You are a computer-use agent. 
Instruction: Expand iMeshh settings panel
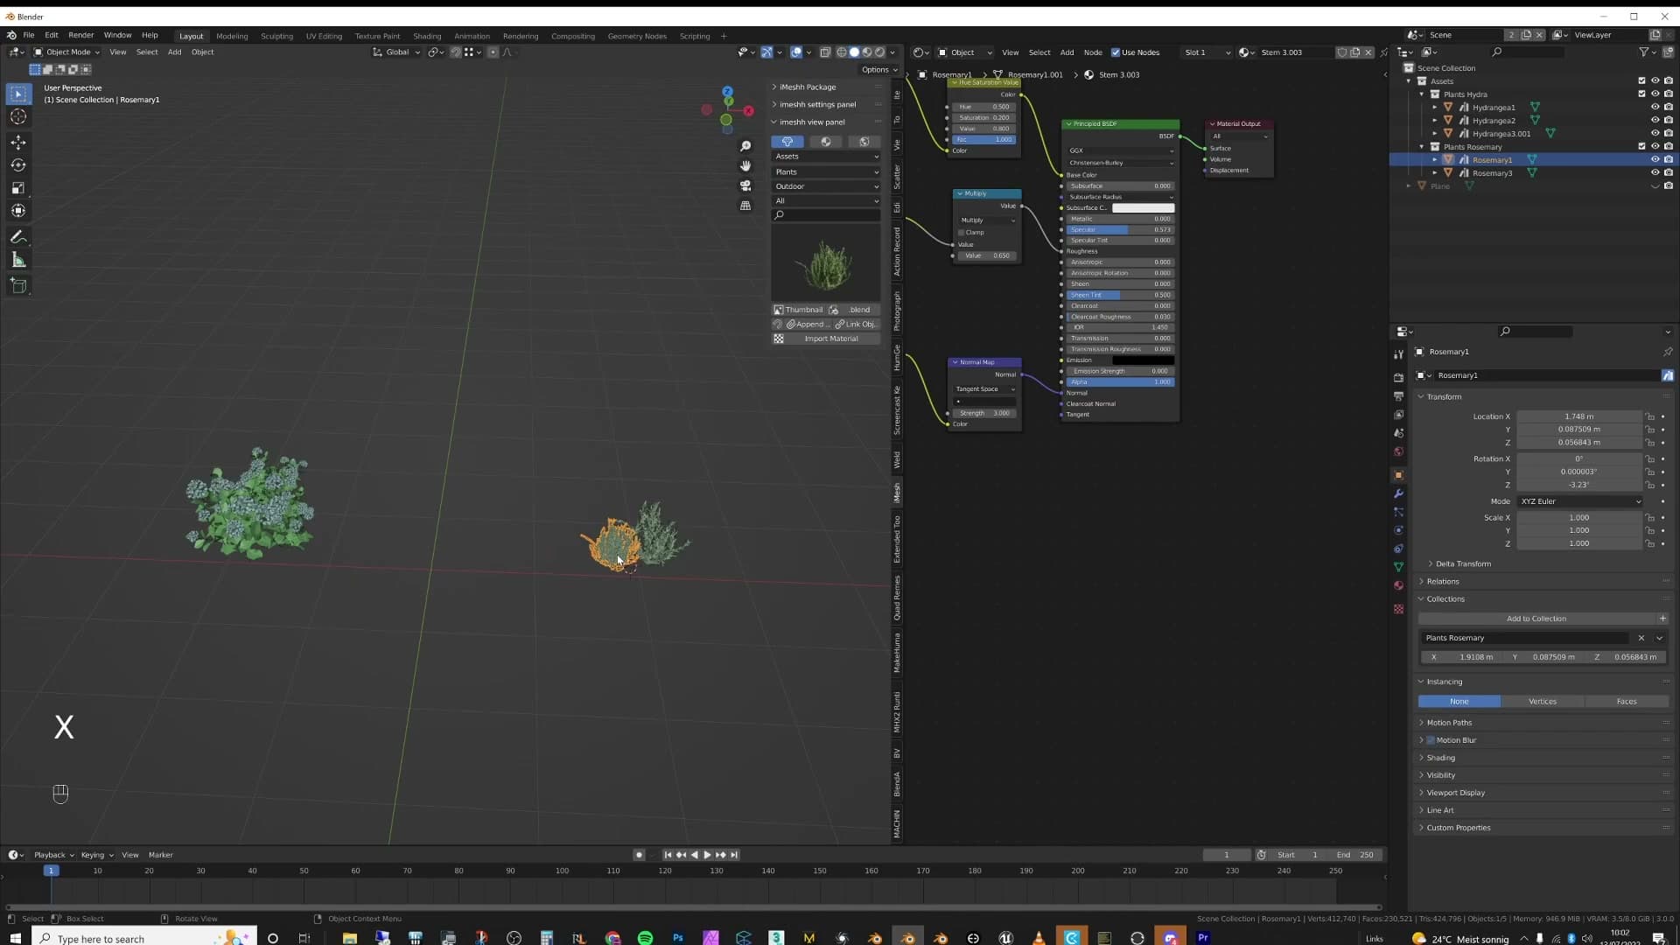[x=816, y=104]
